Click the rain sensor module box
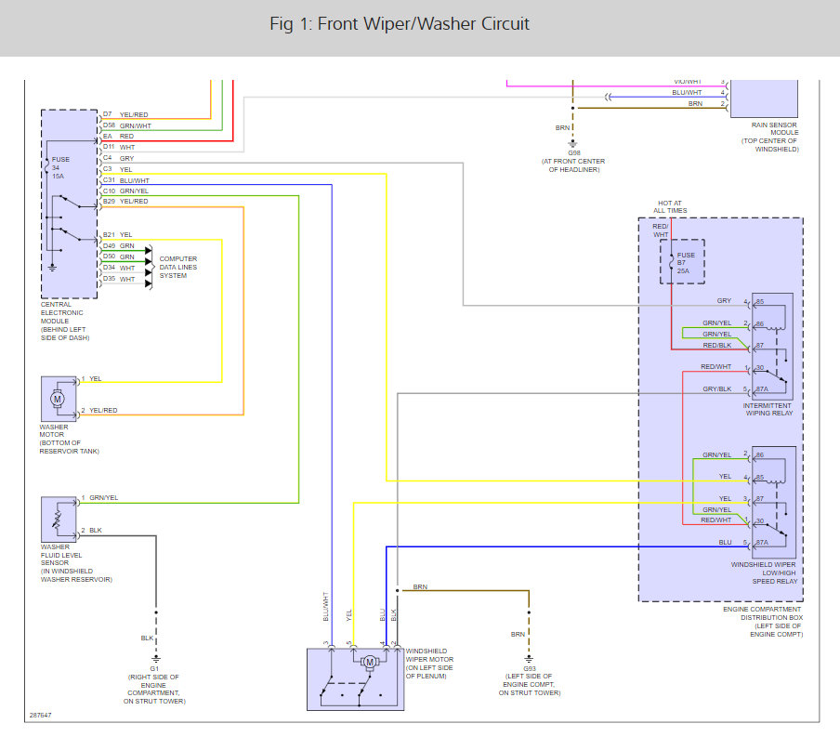This screenshot has width=840, height=750. pyautogui.click(x=764, y=99)
